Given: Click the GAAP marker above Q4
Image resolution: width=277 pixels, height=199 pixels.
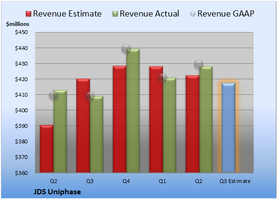Looking at the screenshot, I should click(126, 49).
